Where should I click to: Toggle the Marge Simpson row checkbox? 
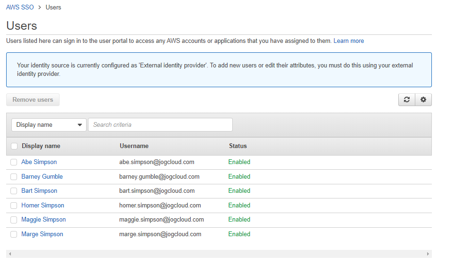click(14, 234)
